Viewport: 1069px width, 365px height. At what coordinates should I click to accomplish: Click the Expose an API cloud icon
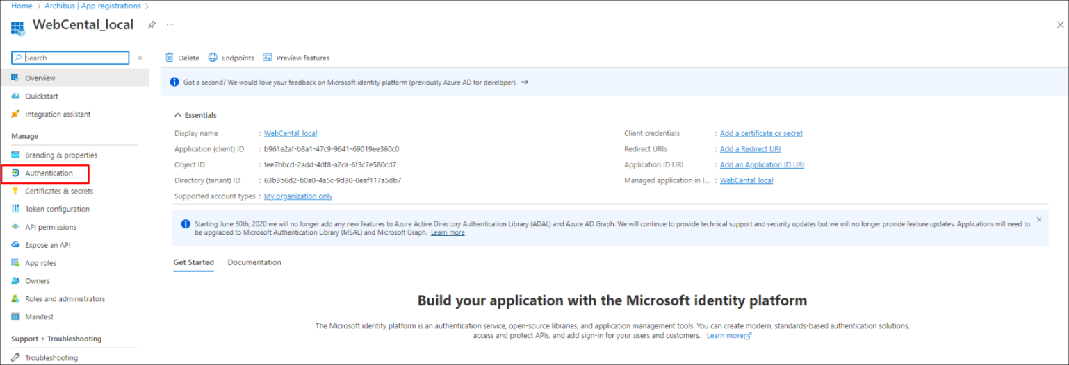[15, 245]
